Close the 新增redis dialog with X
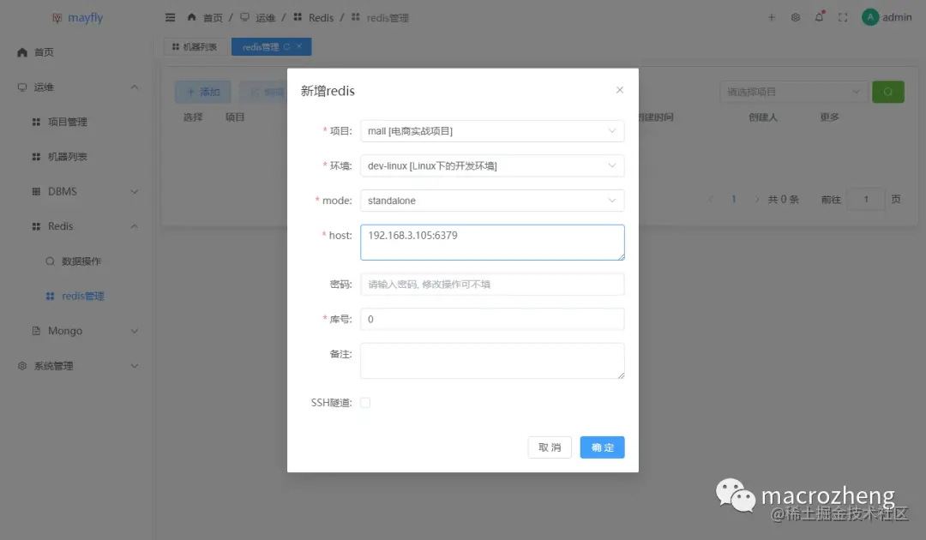 [x=620, y=90]
